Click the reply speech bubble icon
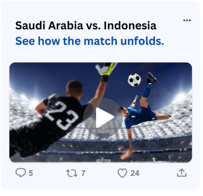Viewport: 203px width, 196px height. [x=21, y=173]
